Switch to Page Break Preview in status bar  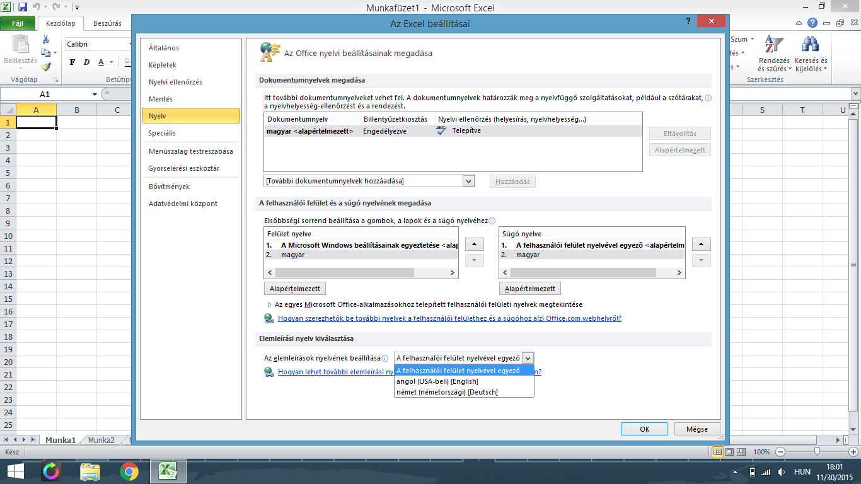[x=742, y=452]
